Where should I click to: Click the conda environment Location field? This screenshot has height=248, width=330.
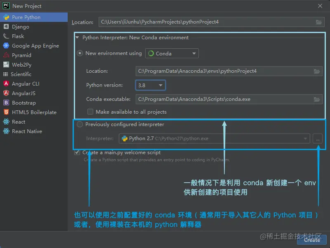point(229,71)
